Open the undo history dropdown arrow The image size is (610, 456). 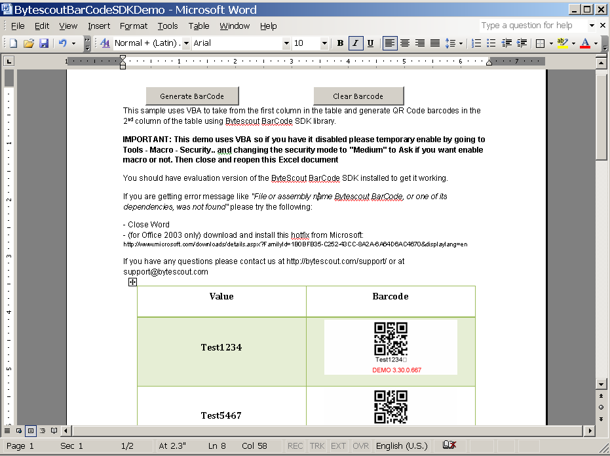coord(73,43)
